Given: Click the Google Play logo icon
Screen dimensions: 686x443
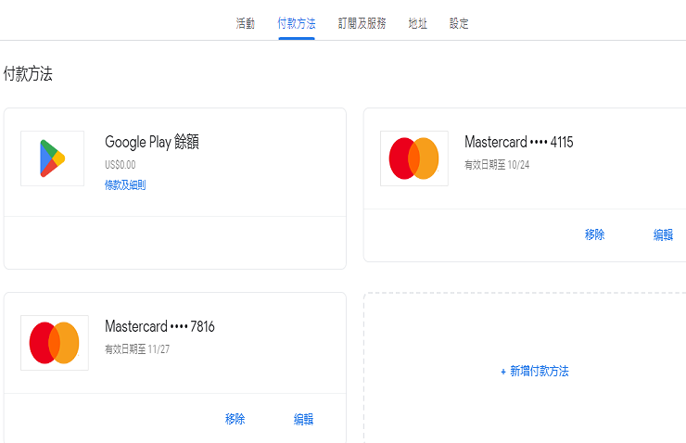Looking at the screenshot, I should tap(53, 158).
